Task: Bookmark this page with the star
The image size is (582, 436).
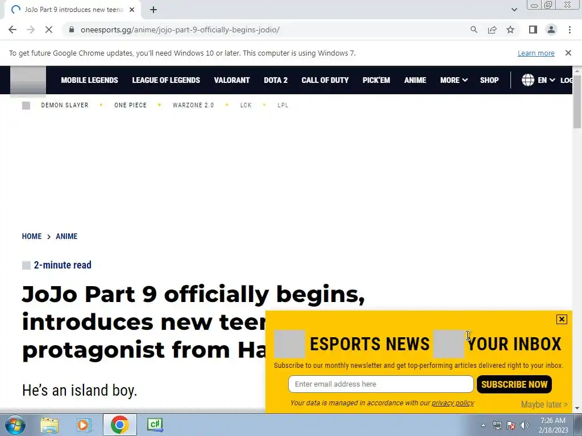Action: [510, 30]
